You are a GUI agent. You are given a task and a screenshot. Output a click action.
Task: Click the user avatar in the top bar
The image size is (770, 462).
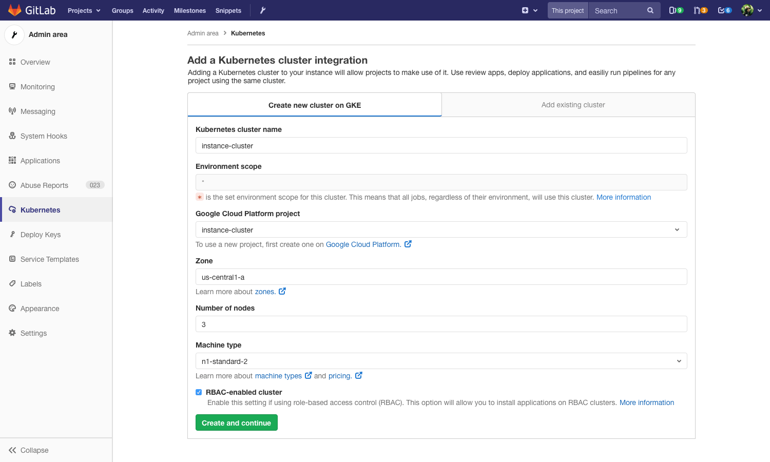[x=747, y=10]
